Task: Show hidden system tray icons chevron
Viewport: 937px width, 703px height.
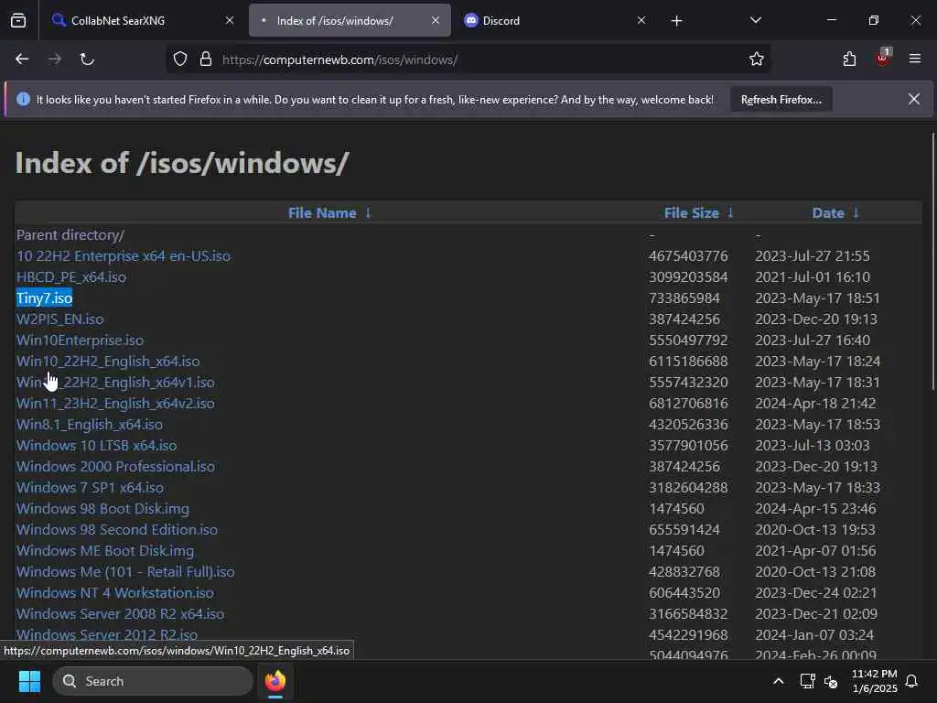Action: [778, 681]
